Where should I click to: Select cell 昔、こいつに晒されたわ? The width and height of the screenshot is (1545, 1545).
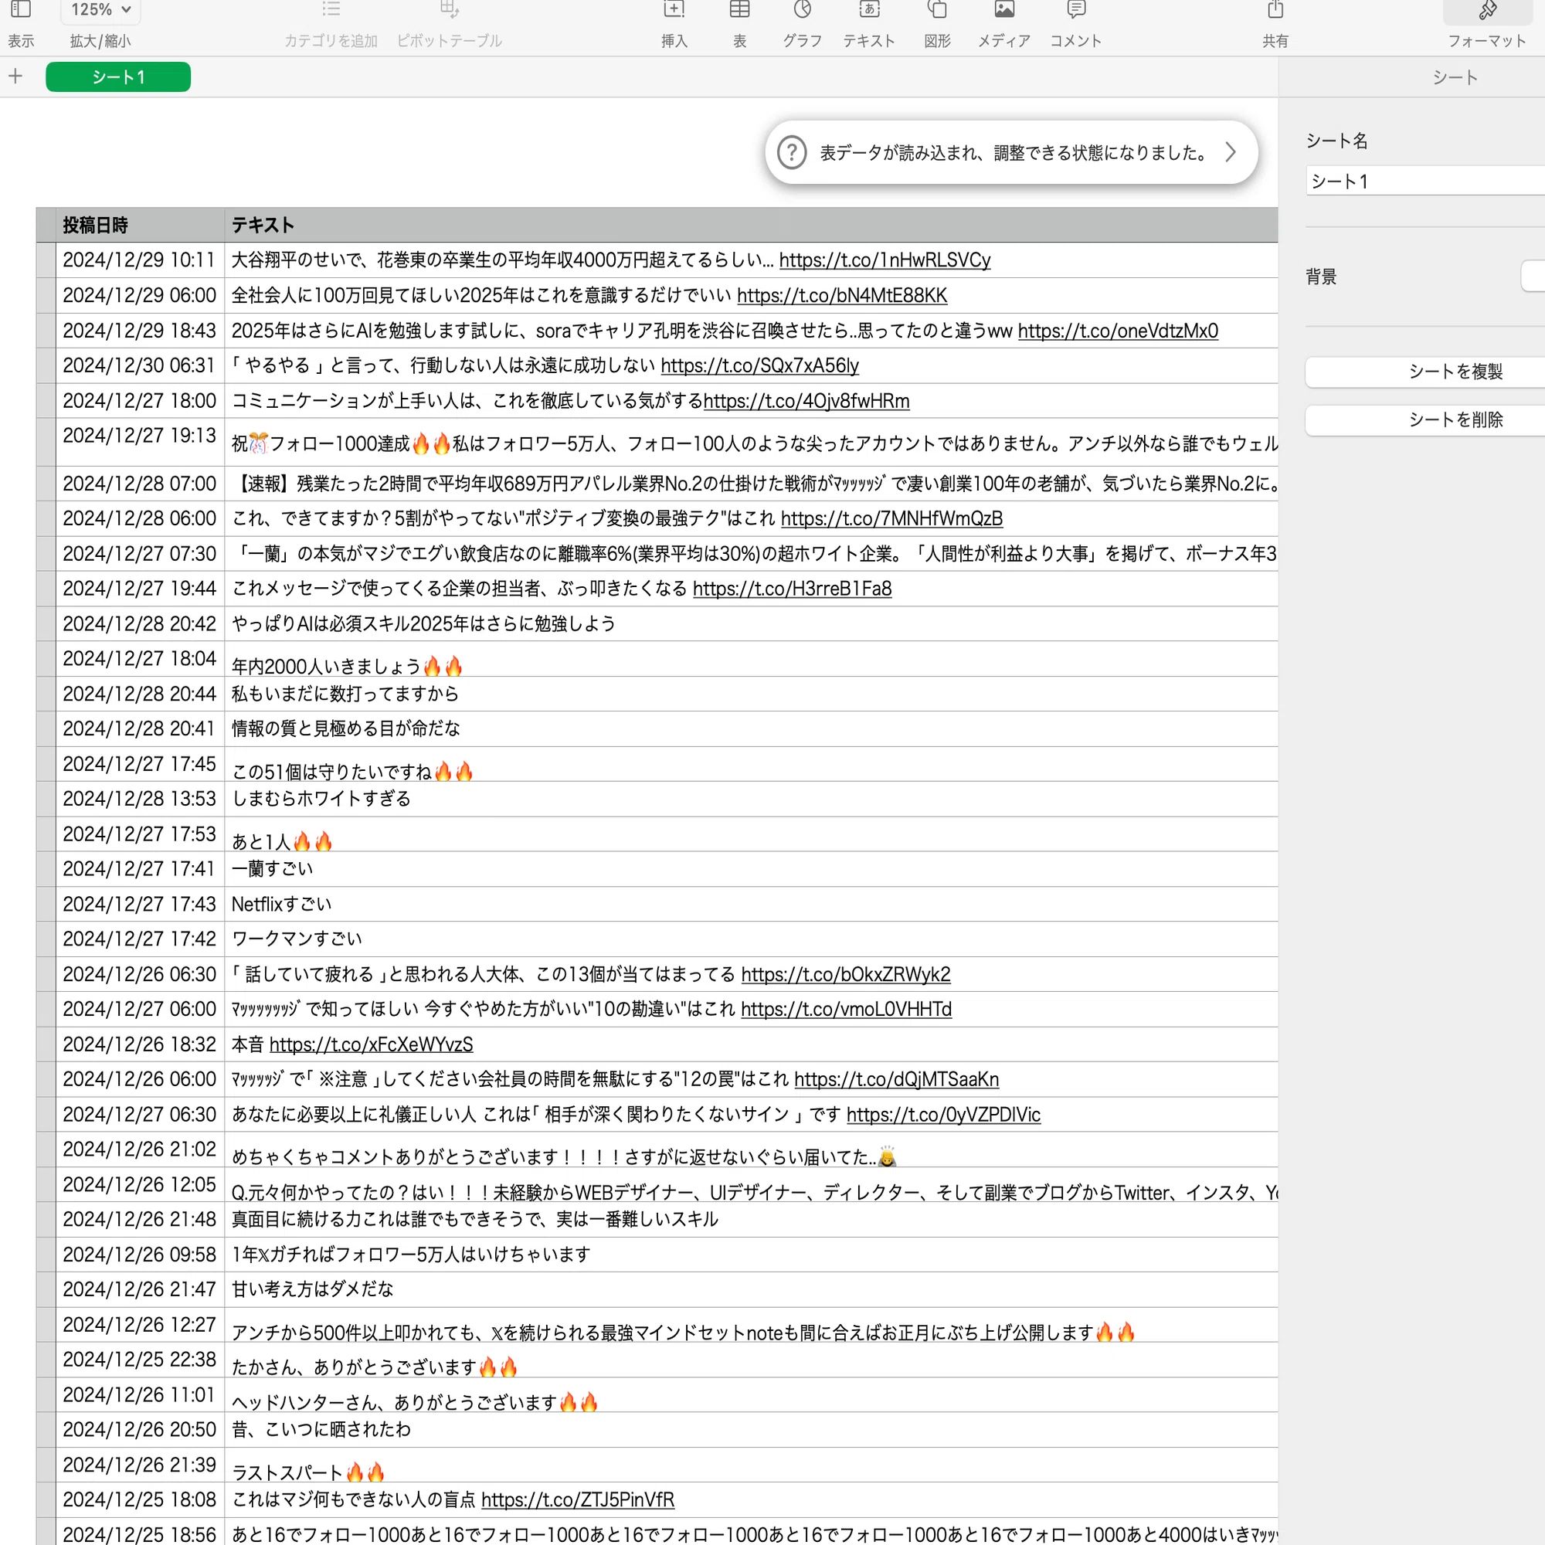coord(751,1430)
